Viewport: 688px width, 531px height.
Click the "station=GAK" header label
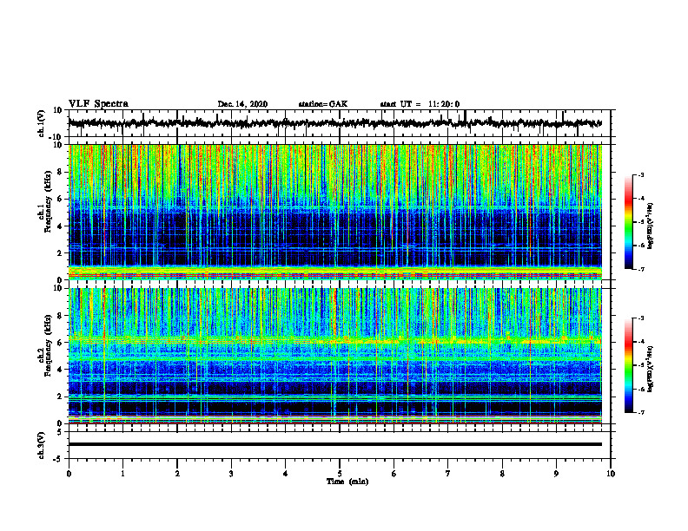[323, 104]
